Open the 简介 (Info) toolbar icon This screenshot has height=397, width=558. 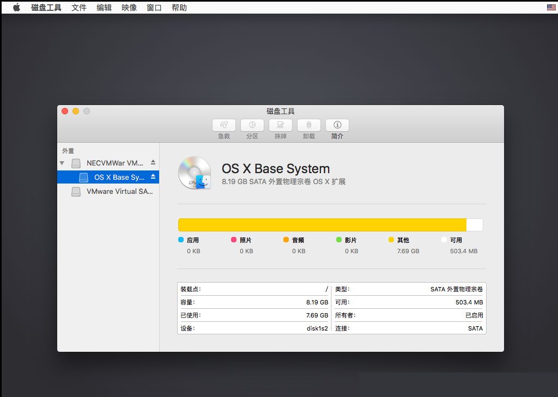point(337,125)
